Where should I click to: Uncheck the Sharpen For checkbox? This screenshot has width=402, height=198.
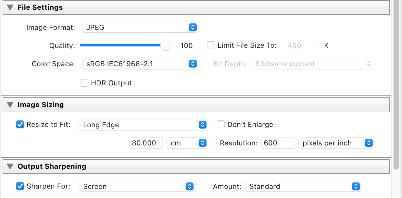[x=20, y=186]
